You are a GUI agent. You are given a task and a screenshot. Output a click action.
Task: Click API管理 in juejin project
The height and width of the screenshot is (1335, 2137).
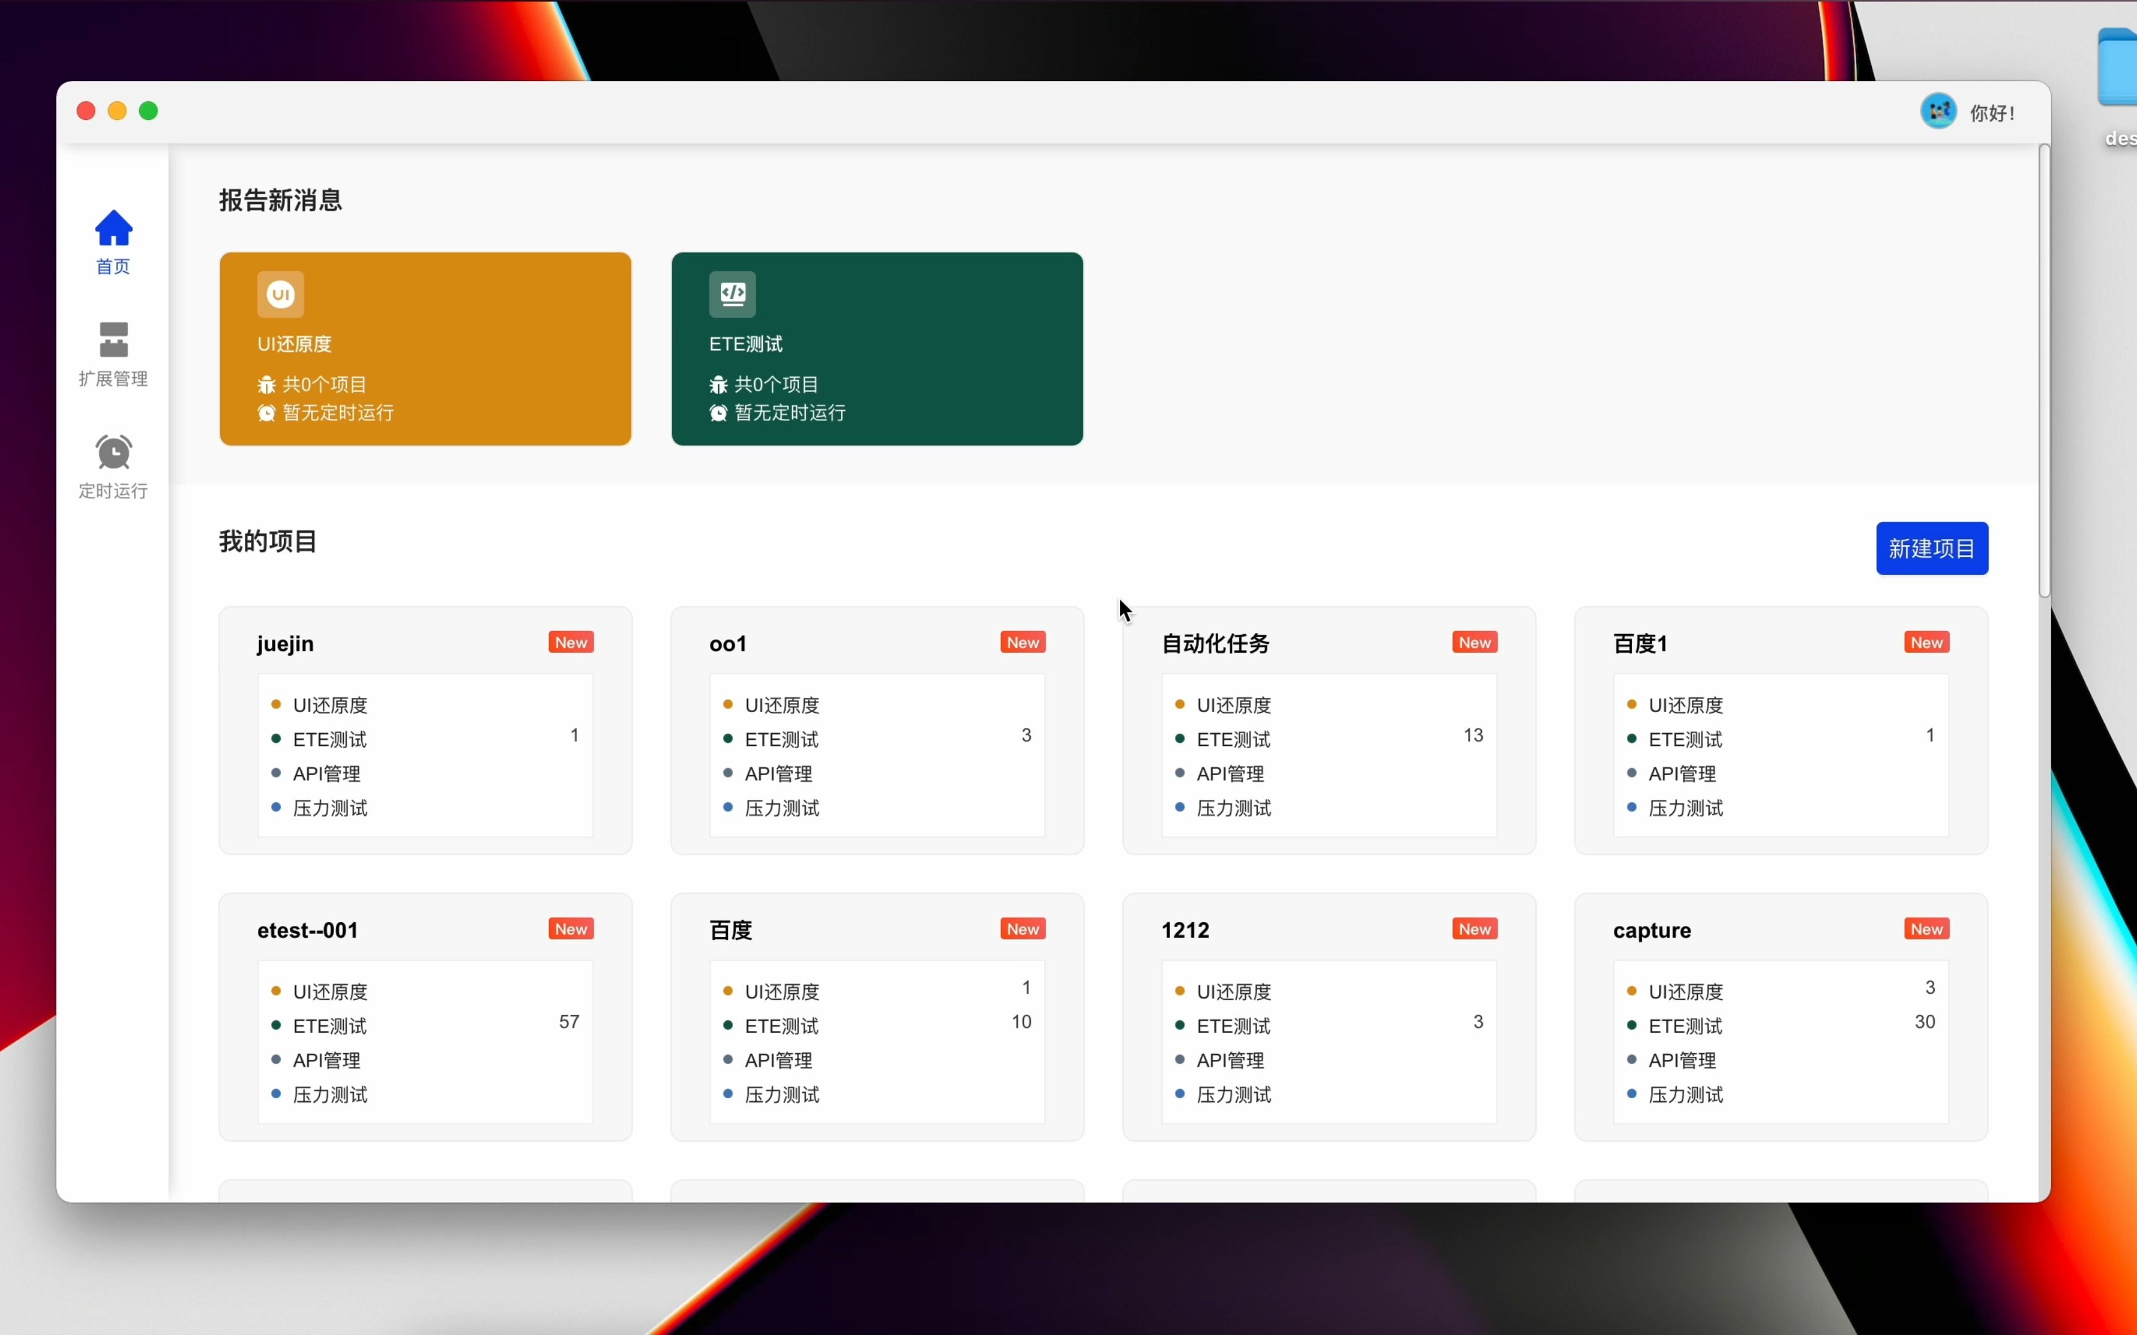point(326,774)
